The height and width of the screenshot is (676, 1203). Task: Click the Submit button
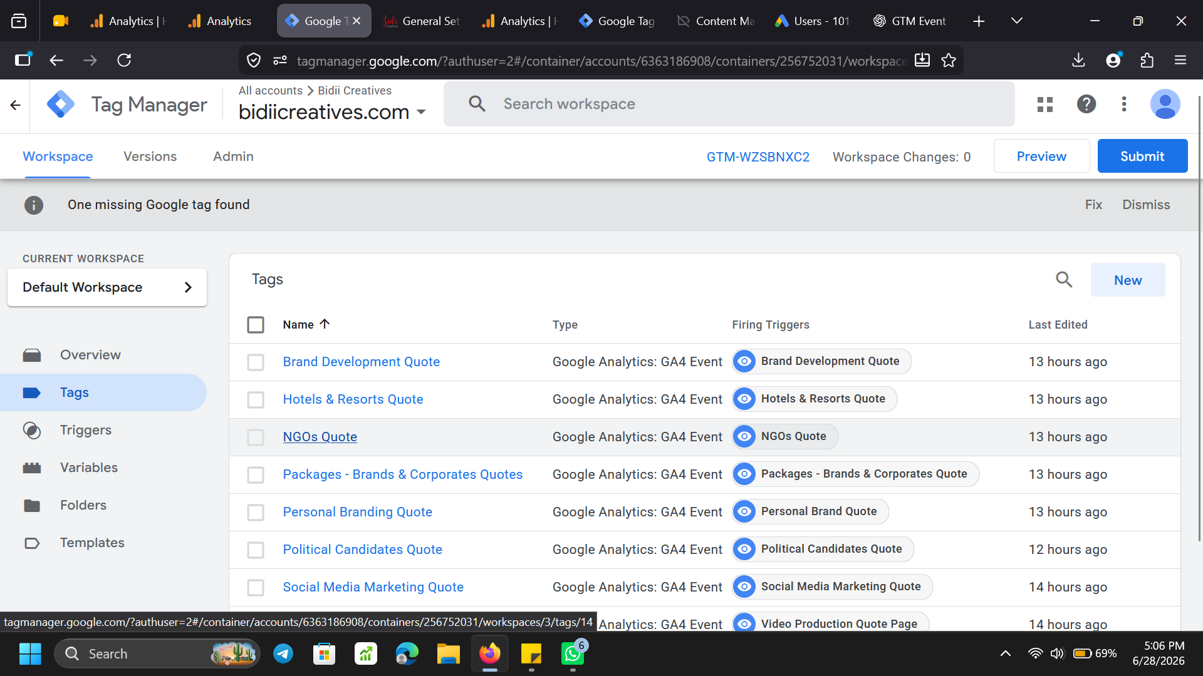(x=1142, y=156)
